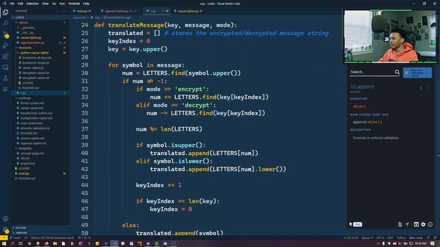Collapse the roadmap folder
This screenshot has height=247, width=440.
39,98
